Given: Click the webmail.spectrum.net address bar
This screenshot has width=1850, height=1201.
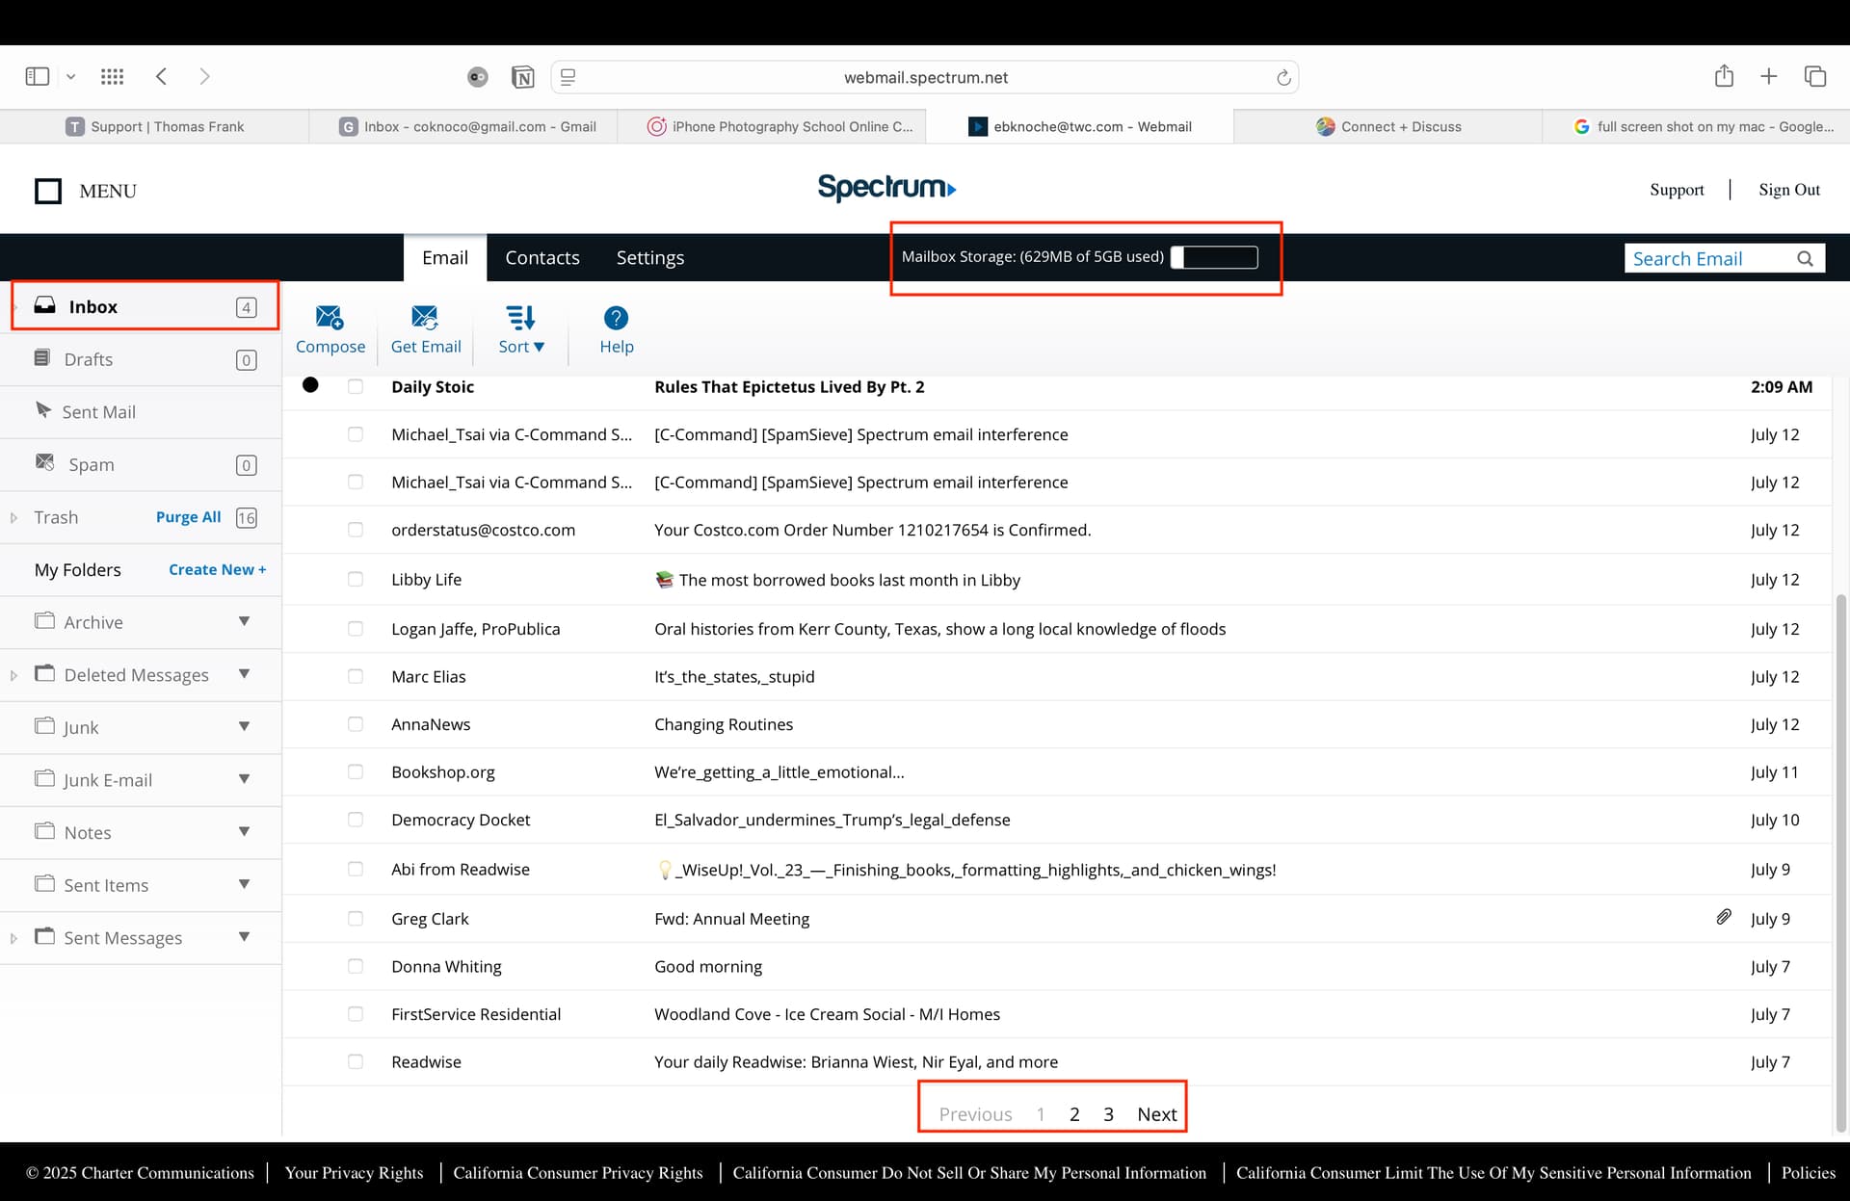Looking at the screenshot, I should [925, 77].
